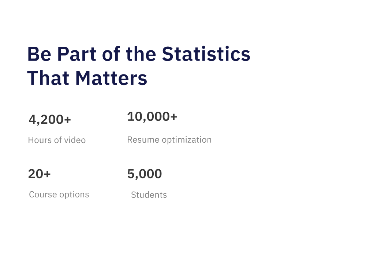Click the 5,000 statistic number
The image size is (370, 258).
point(145,174)
